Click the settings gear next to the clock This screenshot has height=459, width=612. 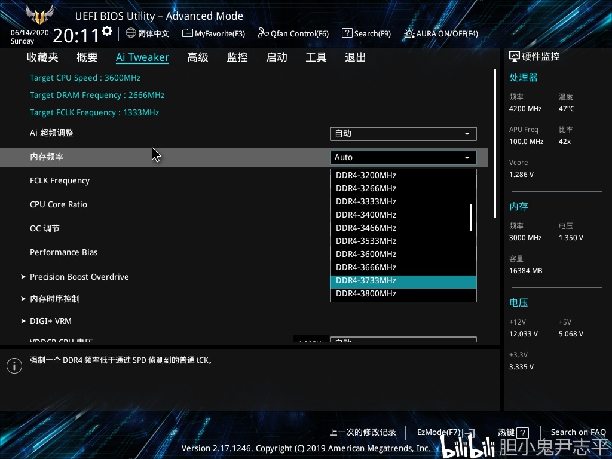[x=107, y=31]
